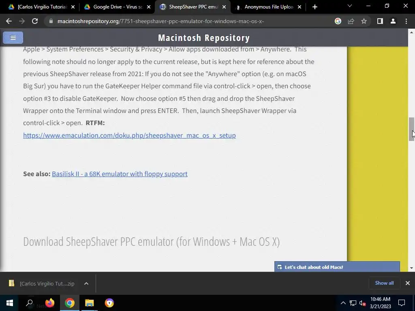The width and height of the screenshot is (415, 311).
Task: Go back to previous page
Action: coord(9,21)
